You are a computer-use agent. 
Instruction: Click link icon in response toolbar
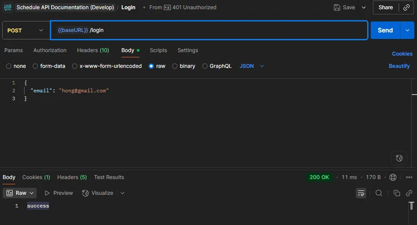(409, 193)
